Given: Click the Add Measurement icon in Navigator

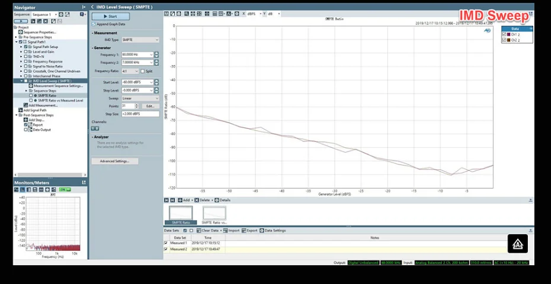Looking at the screenshot, I should coord(25,105).
